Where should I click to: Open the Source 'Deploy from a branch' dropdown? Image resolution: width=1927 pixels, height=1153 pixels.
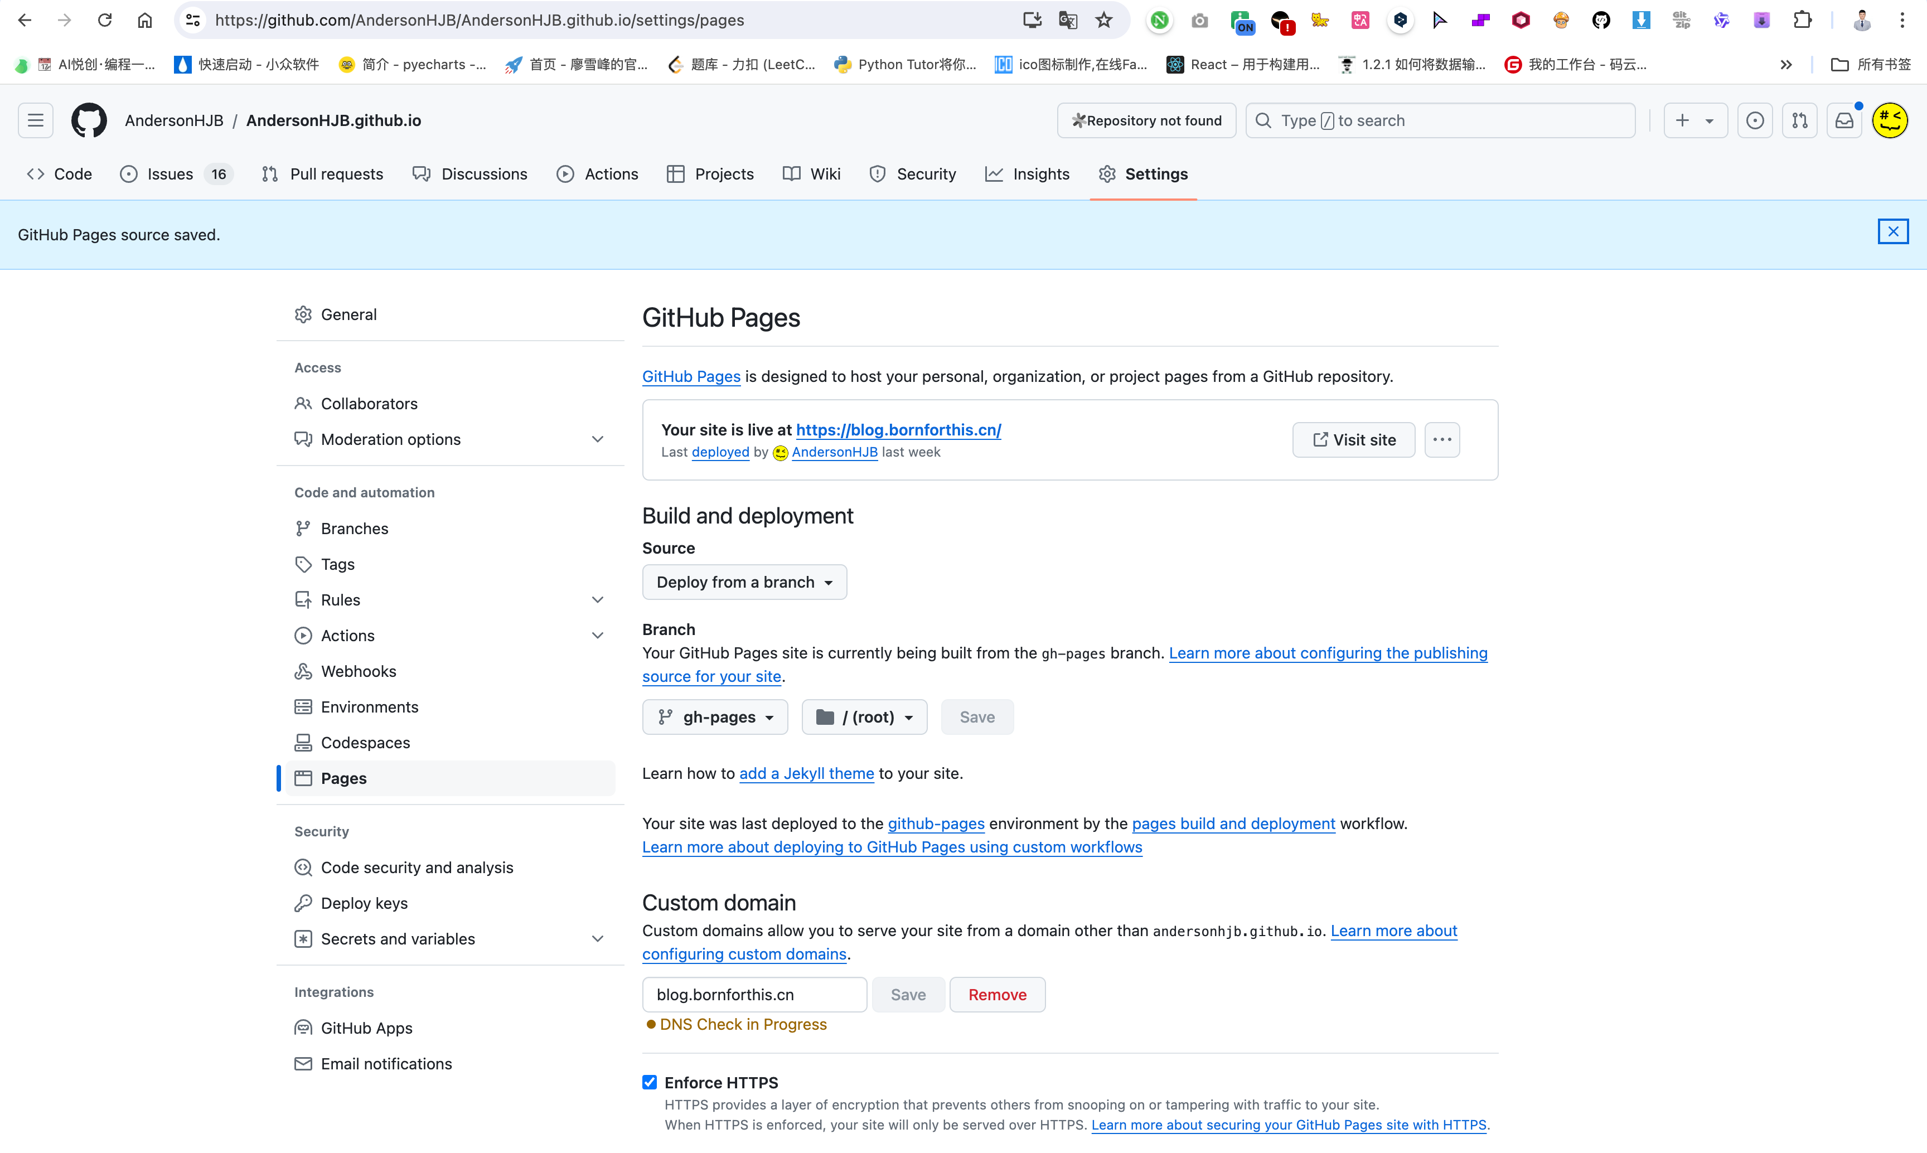744,582
